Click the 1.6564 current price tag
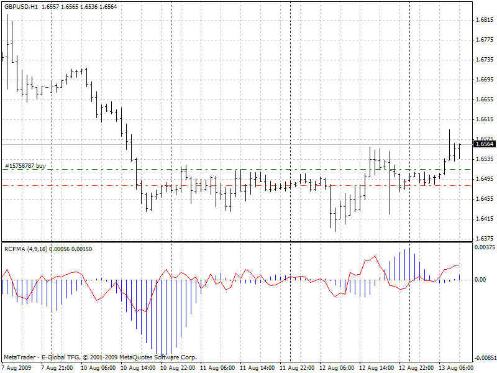 [484, 144]
